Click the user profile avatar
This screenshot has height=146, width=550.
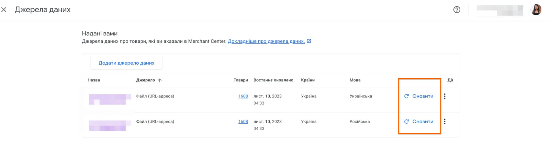(x=536, y=10)
